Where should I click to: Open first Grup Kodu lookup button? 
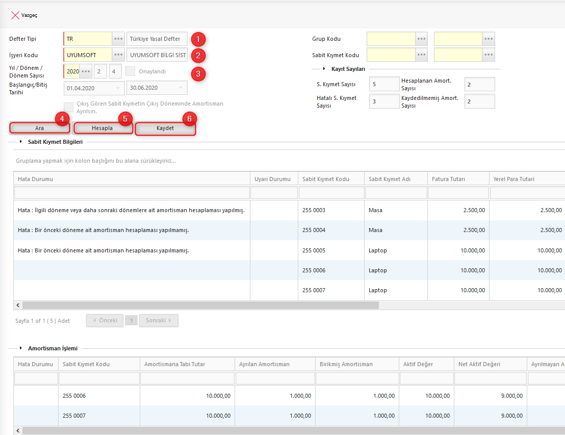coord(422,39)
